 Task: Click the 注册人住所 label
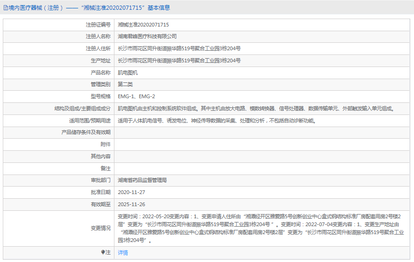click(x=98, y=48)
